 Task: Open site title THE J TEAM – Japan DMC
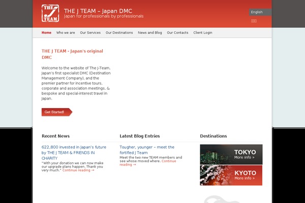point(98,11)
